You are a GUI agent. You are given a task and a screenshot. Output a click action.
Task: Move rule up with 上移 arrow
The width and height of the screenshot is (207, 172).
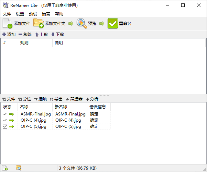(x=37, y=35)
